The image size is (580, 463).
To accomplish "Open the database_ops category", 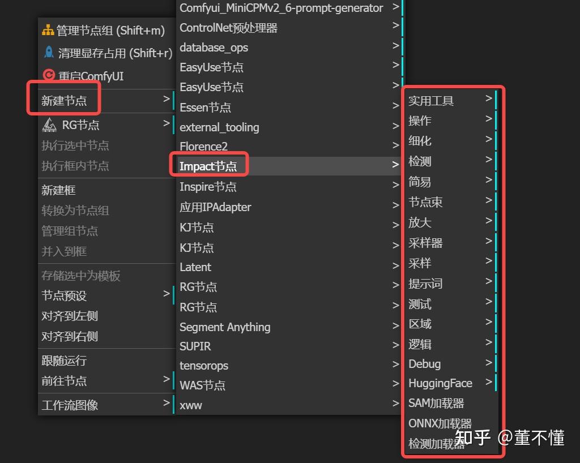I will tap(289, 48).
